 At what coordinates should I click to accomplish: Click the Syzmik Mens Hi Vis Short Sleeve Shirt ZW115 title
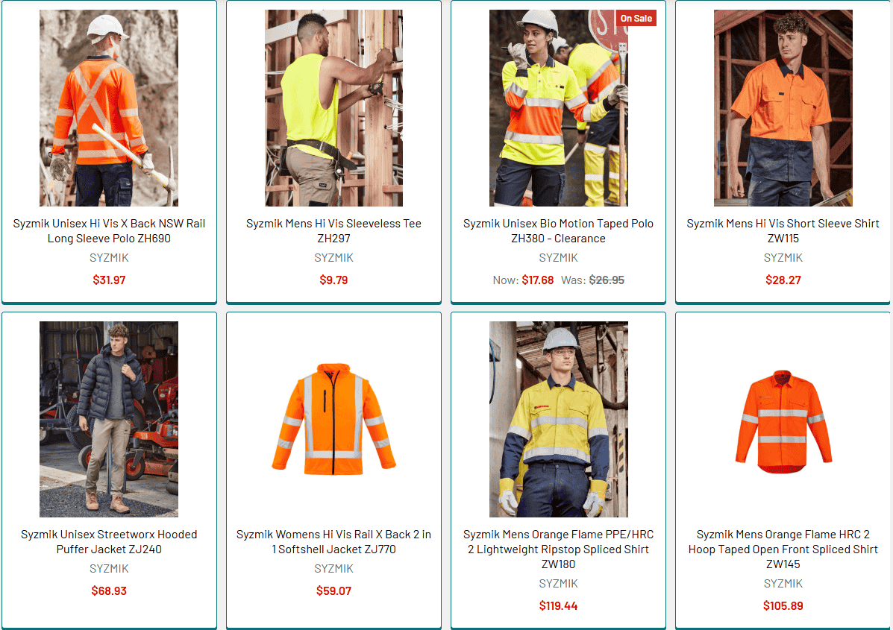click(783, 231)
